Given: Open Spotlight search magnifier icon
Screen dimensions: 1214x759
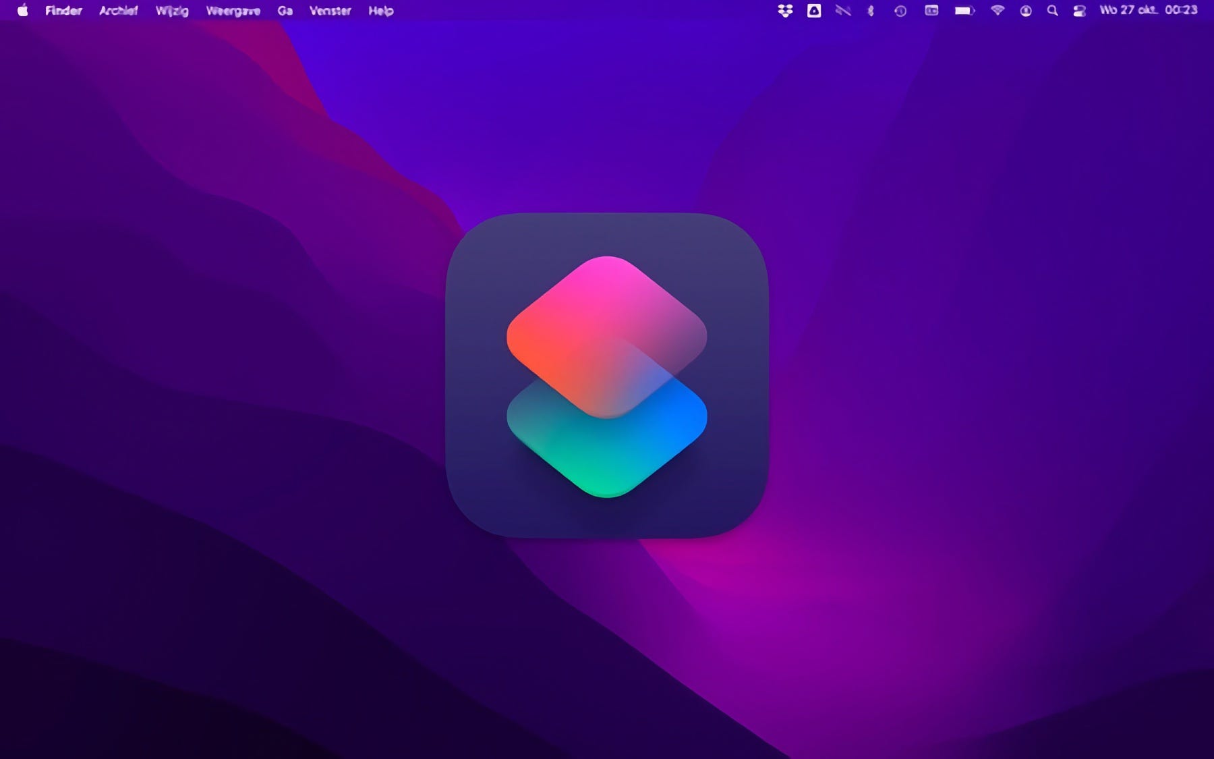Looking at the screenshot, I should point(1052,11).
